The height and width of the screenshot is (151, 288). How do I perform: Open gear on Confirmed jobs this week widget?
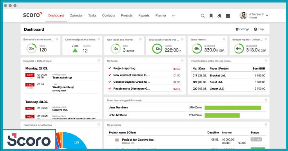click(99, 39)
